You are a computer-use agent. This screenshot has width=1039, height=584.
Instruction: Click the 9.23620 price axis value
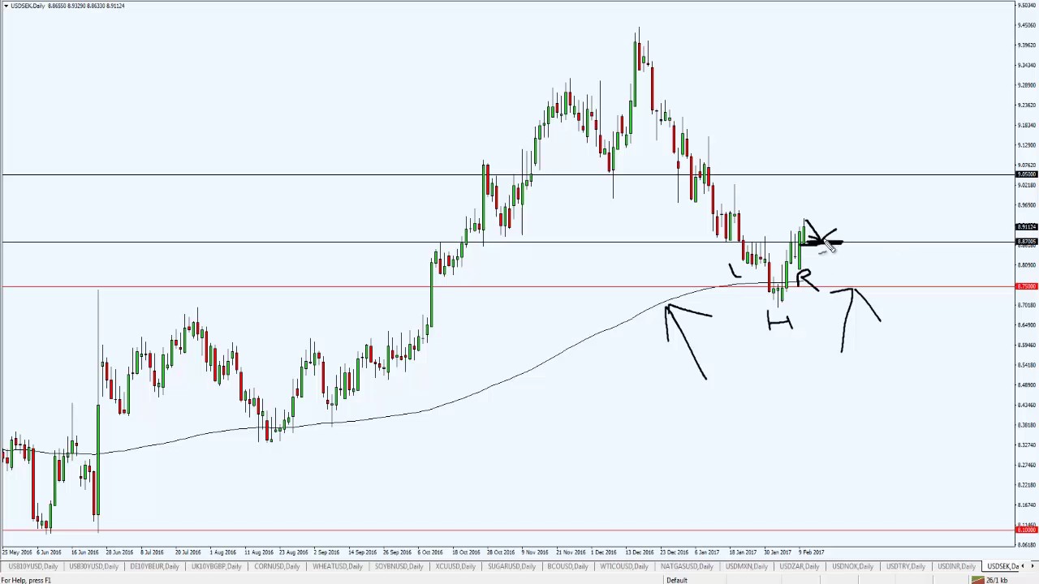[x=1027, y=105]
